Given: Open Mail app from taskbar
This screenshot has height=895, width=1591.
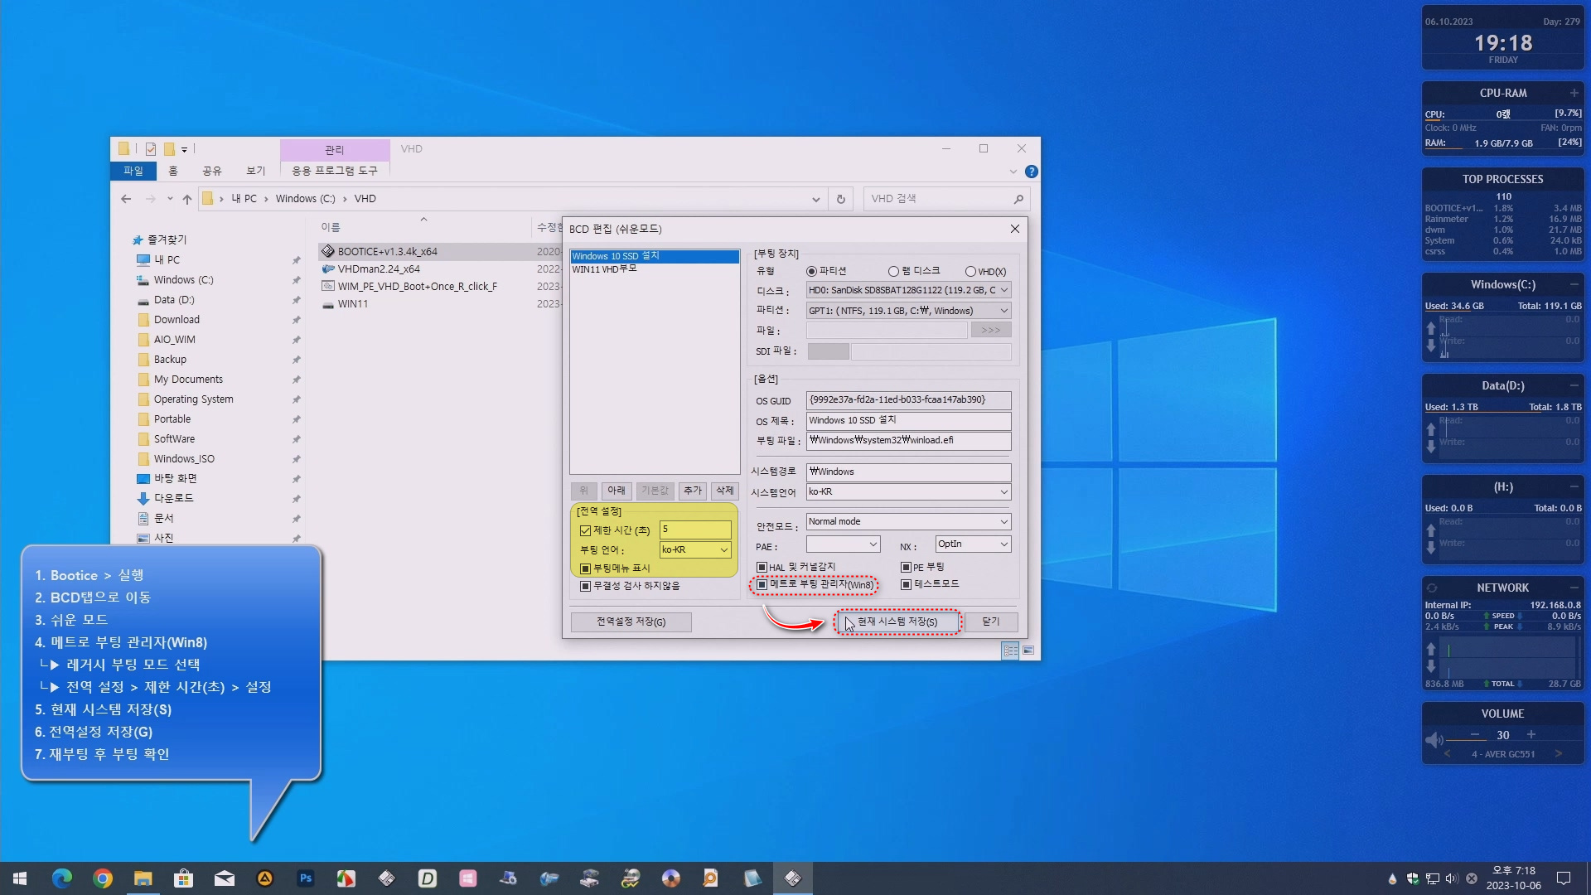Looking at the screenshot, I should pyautogui.click(x=225, y=878).
